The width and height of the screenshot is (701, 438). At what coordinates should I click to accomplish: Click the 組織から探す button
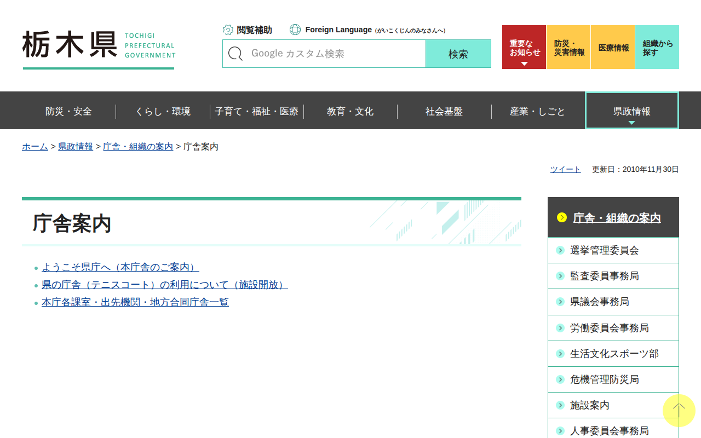tap(657, 47)
